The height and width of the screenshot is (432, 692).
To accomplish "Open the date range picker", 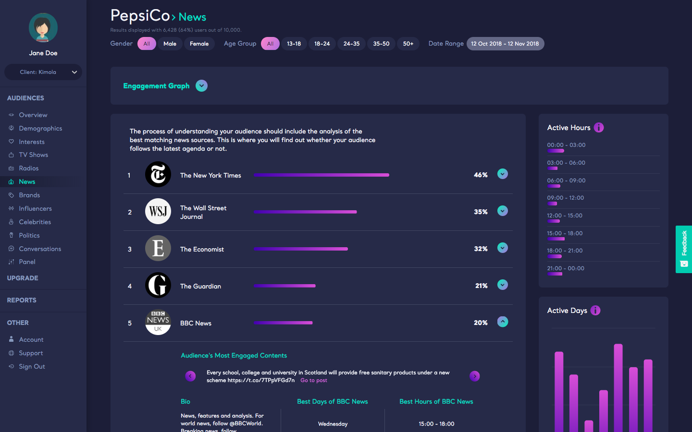I will click(506, 44).
